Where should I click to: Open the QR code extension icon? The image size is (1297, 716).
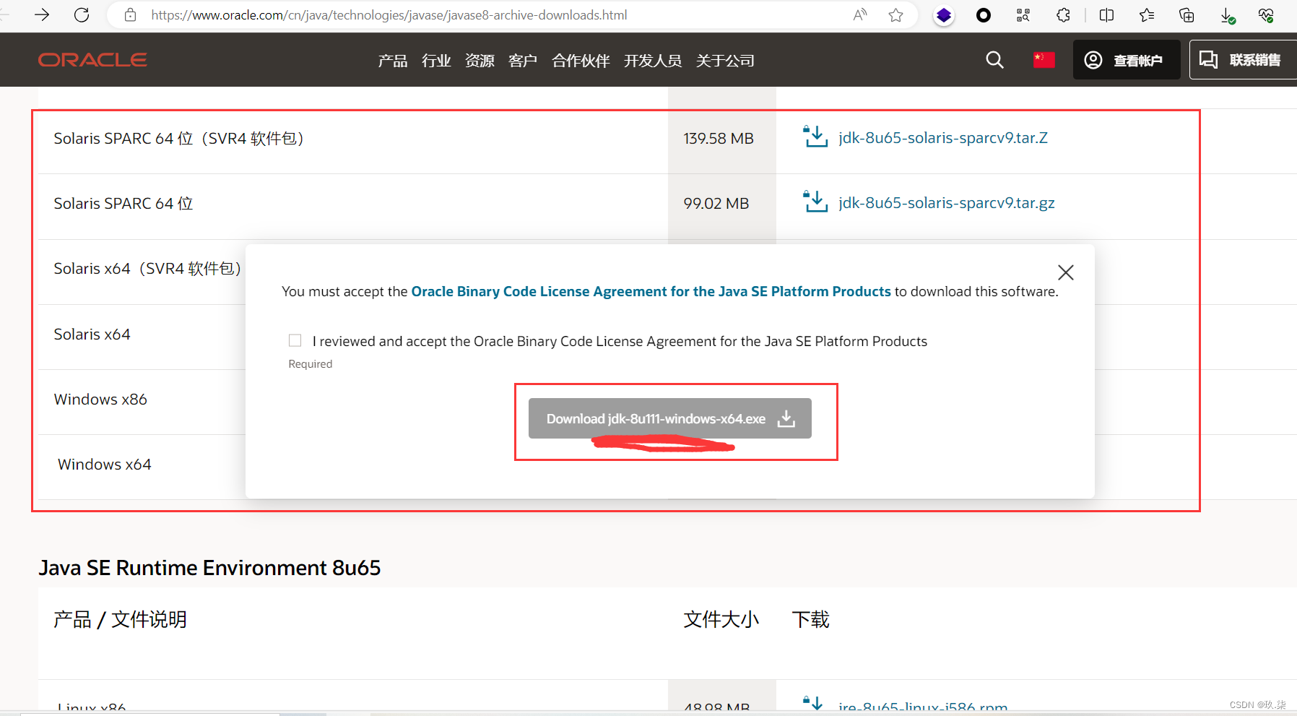[x=1023, y=15]
